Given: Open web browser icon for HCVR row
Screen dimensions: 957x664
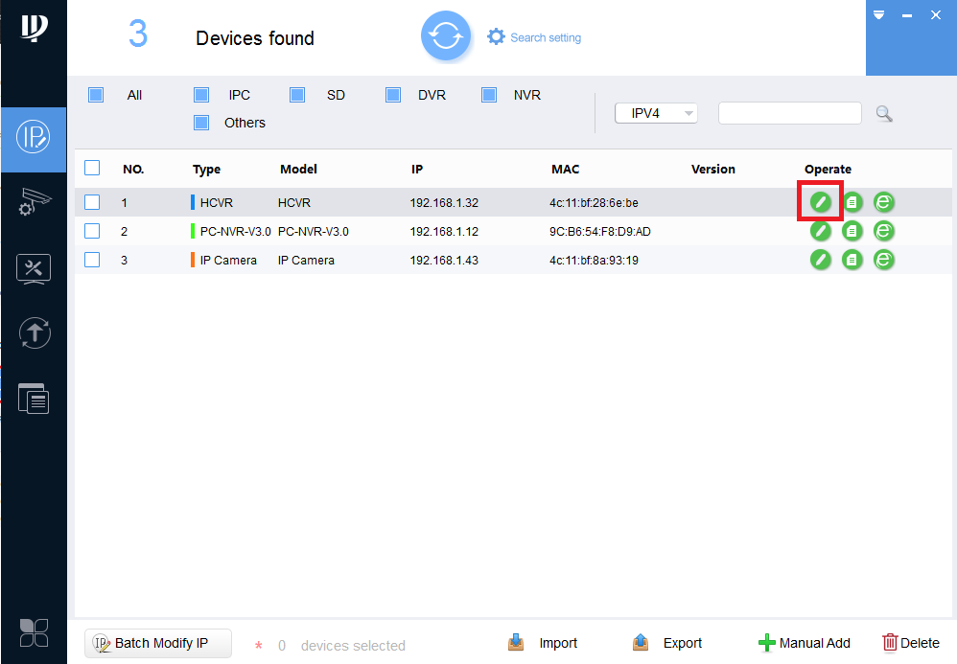Looking at the screenshot, I should [x=884, y=202].
